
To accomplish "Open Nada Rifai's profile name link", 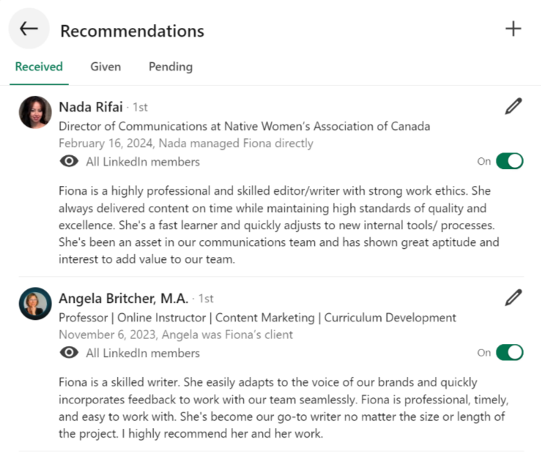I will click(x=91, y=107).
